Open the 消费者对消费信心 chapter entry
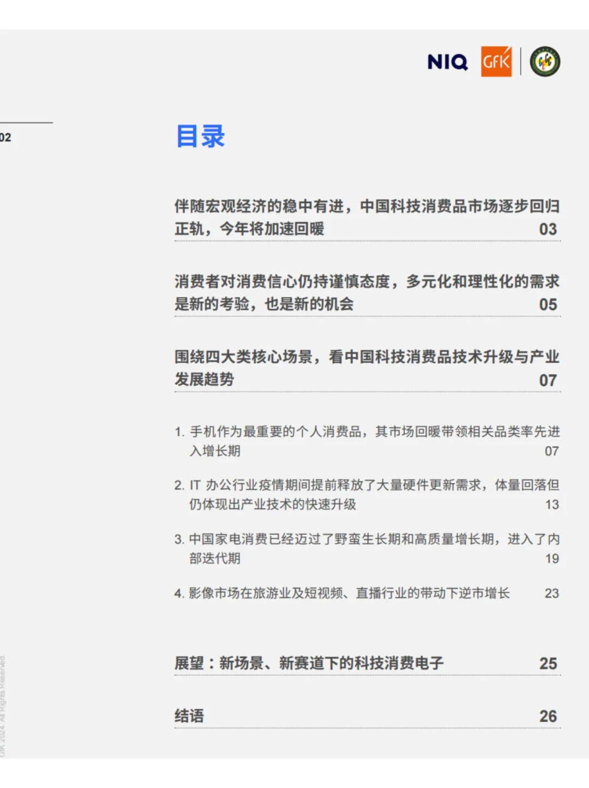 pos(365,292)
